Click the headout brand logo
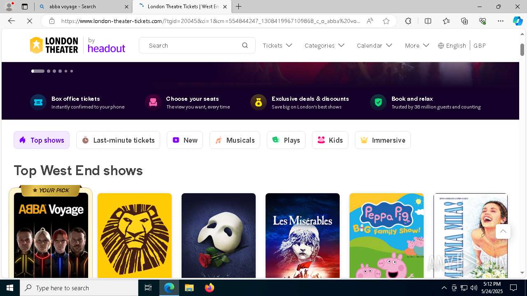The width and height of the screenshot is (527, 296). click(x=106, y=46)
